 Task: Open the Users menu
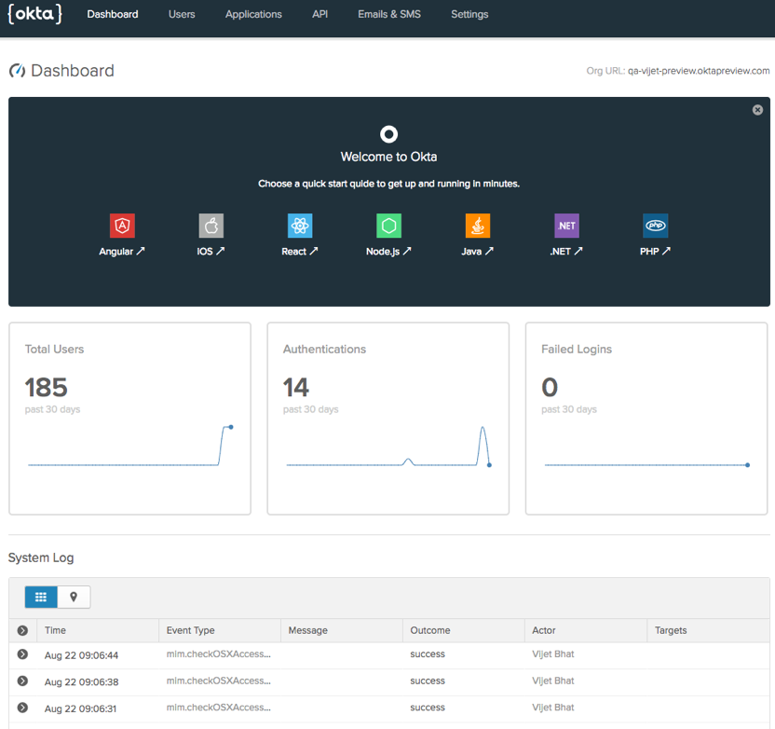point(182,14)
